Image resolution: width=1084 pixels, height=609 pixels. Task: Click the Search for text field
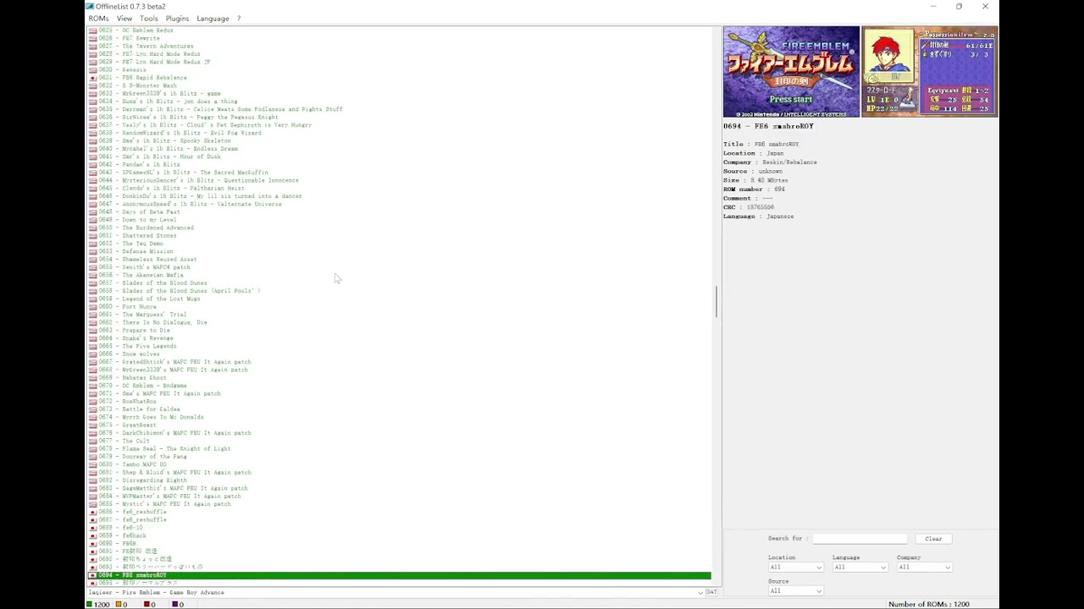click(860, 539)
